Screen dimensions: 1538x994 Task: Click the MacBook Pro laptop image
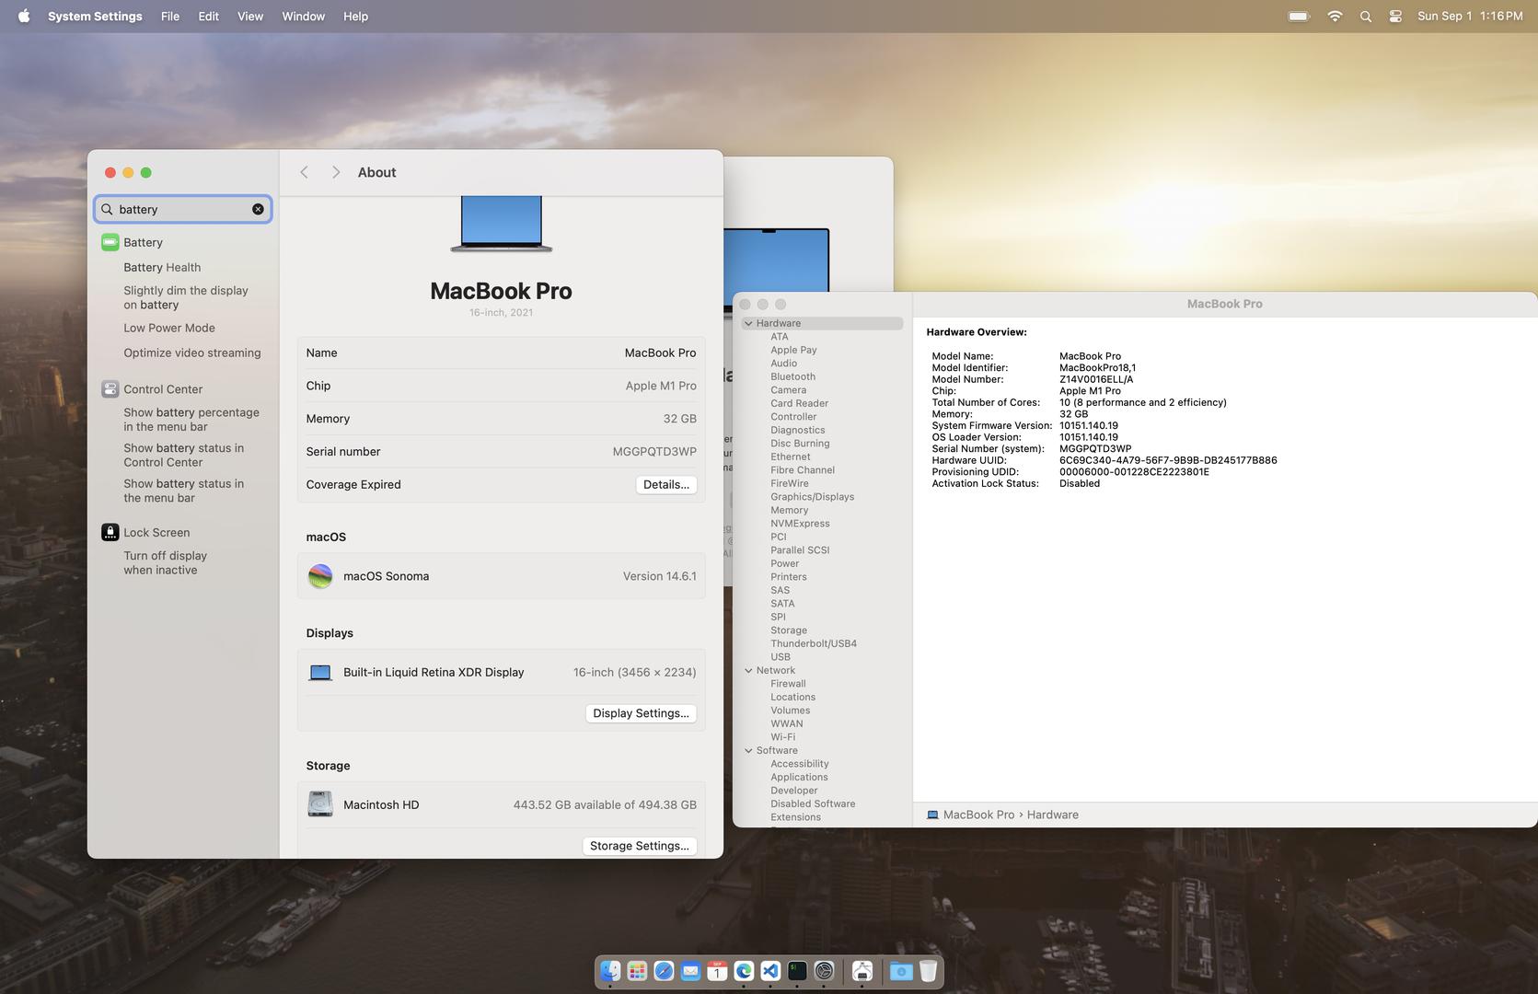[501, 224]
